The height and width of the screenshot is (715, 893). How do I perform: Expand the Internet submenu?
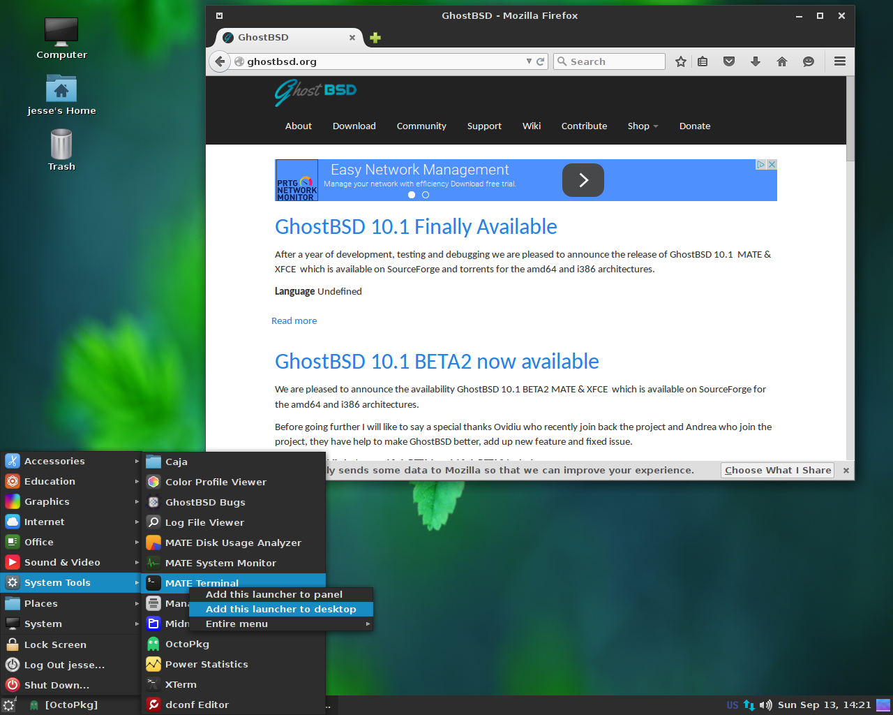[x=71, y=522]
